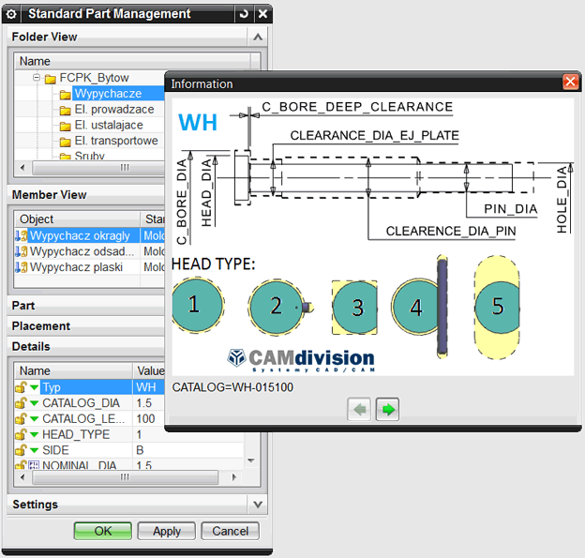The height and width of the screenshot is (558, 585).
Task: Click the CATALOG=WH-015100 text
Action: tap(232, 387)
